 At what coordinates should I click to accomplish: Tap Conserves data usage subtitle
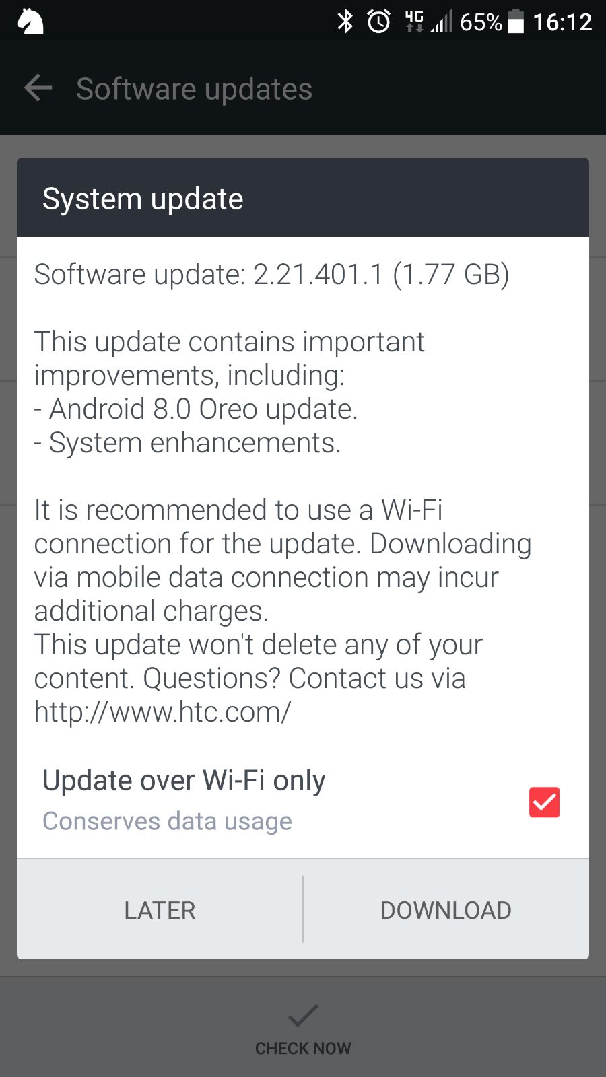point(167,821)
